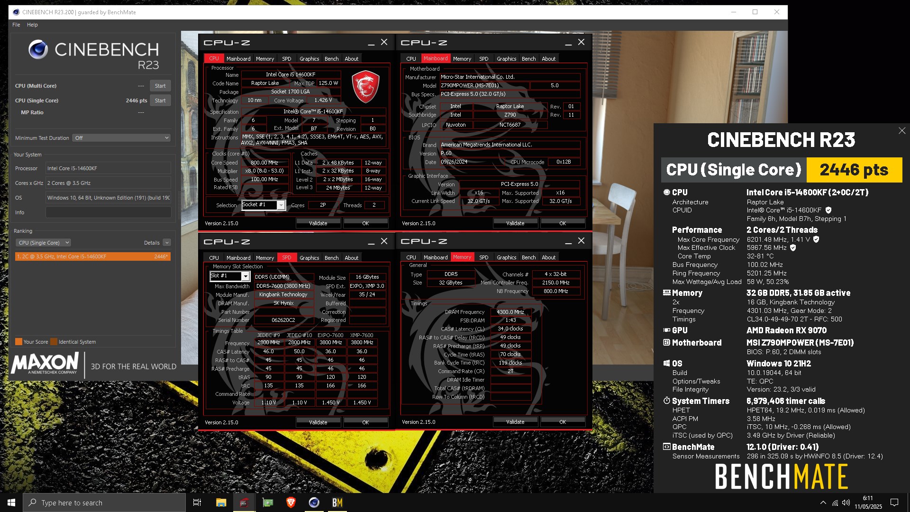Click the MAXON logo

pyautogui.click(x=45, y=364)
